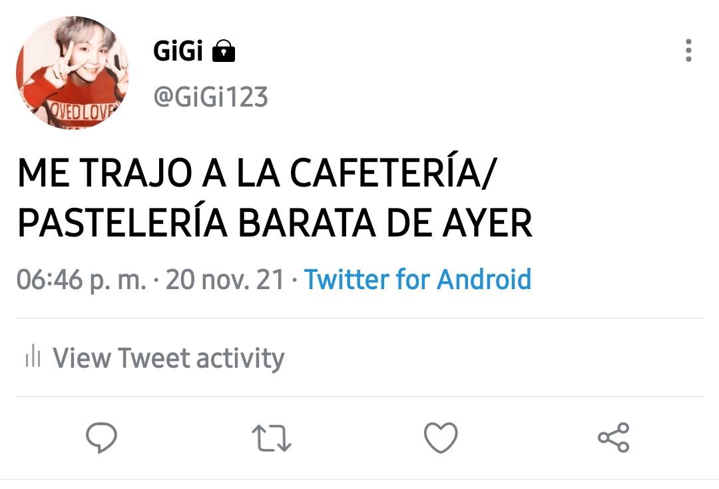Click the word CAFETERÍA/ in the tweet
The image size is (719, 489).
point(393,173)
